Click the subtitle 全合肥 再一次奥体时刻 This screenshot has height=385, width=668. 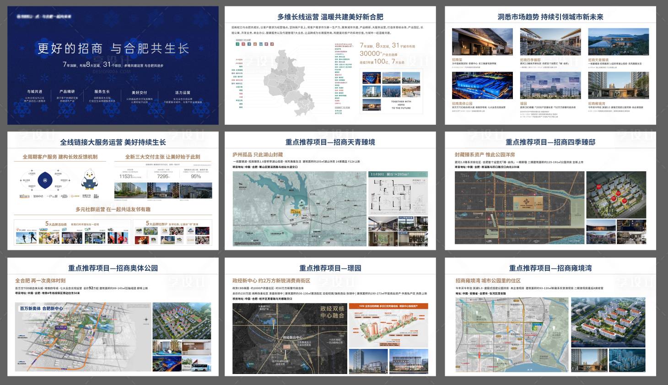click(40, 281)
